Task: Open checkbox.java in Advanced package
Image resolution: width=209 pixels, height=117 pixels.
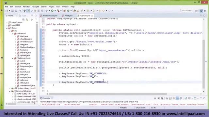Action: point(26,39)
